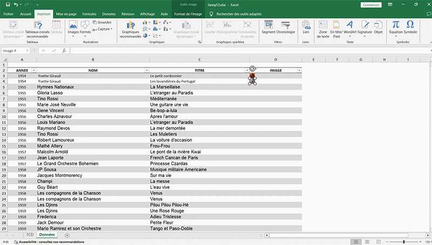This screenshot has width=432, height=245.
Task: Switch to the Accueil ribbon tab
Action: click(25, 14)
